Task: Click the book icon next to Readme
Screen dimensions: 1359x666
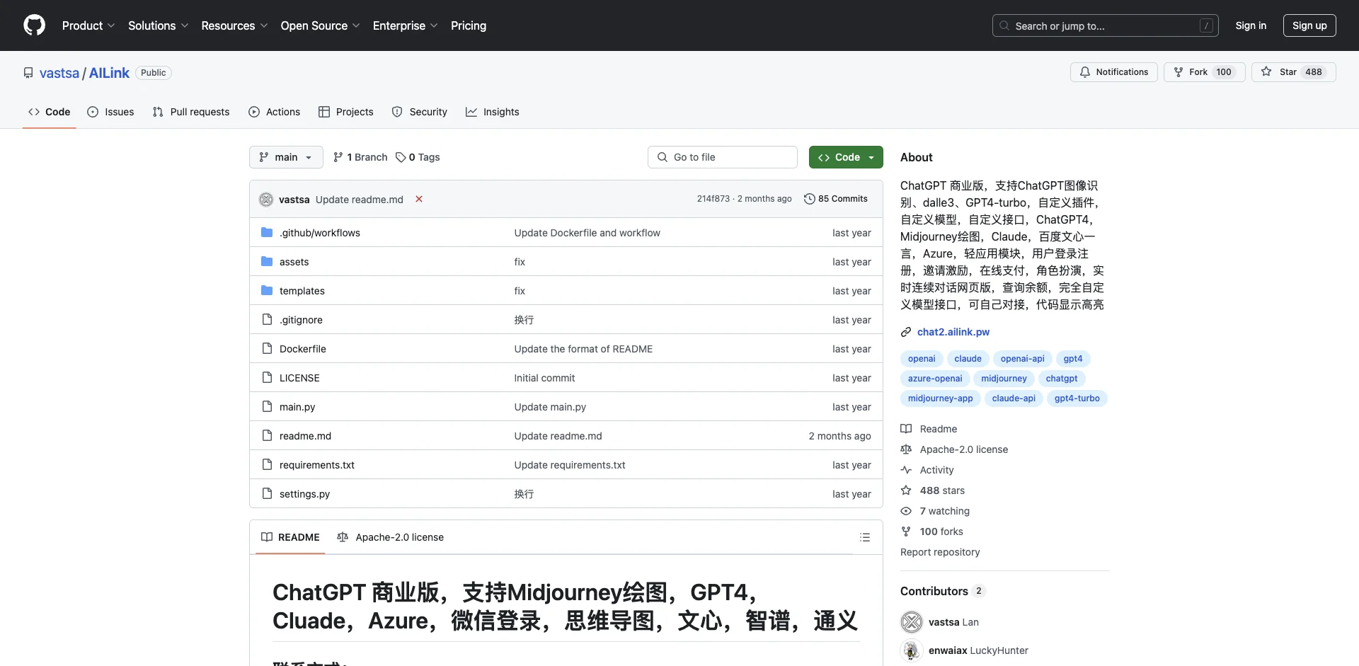Action: coord(906,429)
